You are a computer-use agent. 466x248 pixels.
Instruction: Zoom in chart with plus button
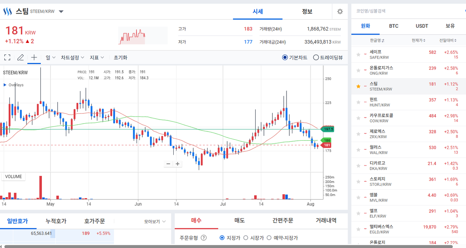[x=178, y=164]
